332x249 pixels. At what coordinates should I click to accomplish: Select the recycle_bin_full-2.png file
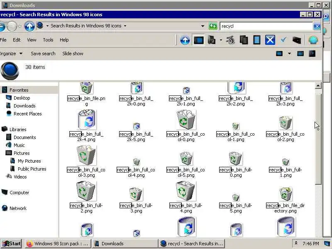86,198
